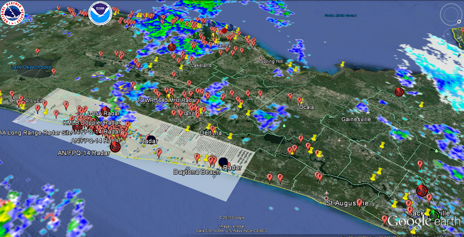Select the dark Radar placemark near Daytona Beach
This screenshot has height=237, width=464.
tap(223, 162)
